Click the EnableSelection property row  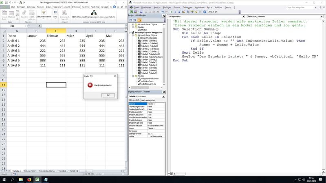coord(147,126)
